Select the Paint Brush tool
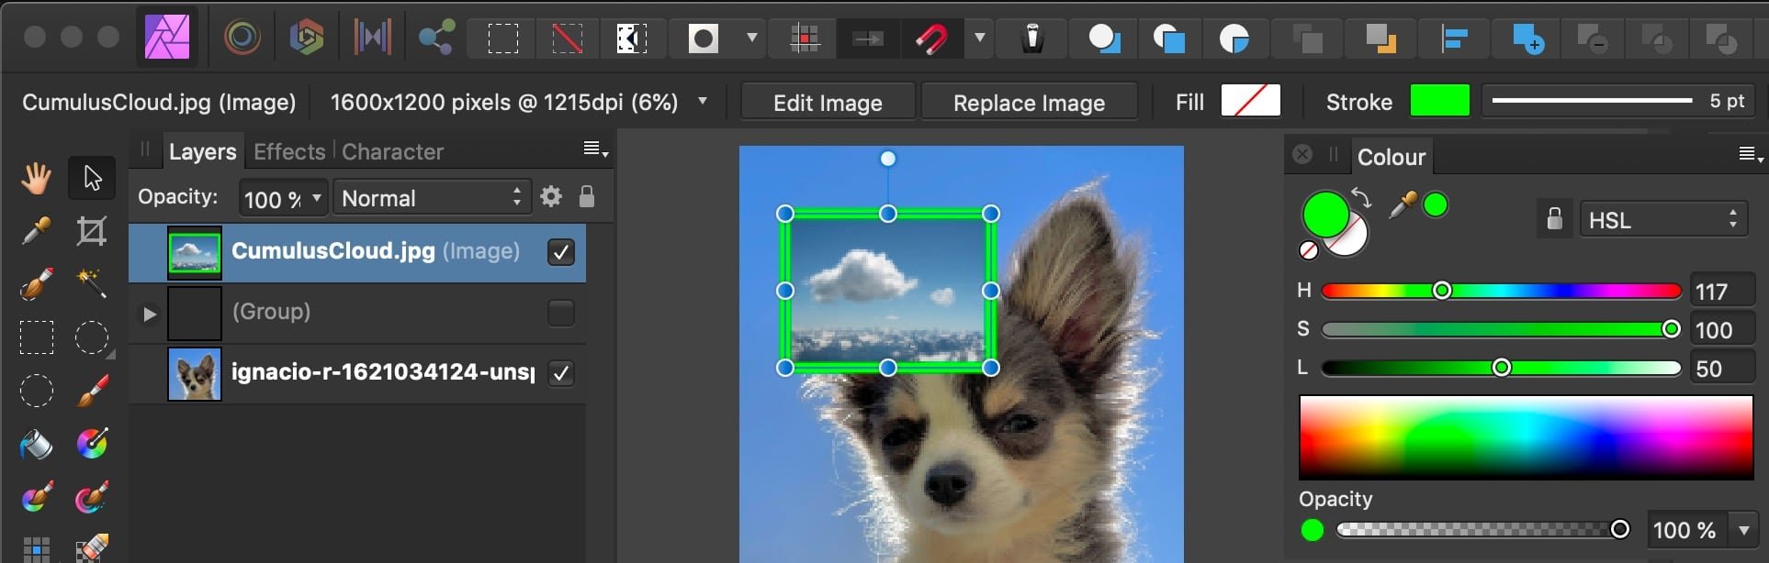 tap(92, 392)
